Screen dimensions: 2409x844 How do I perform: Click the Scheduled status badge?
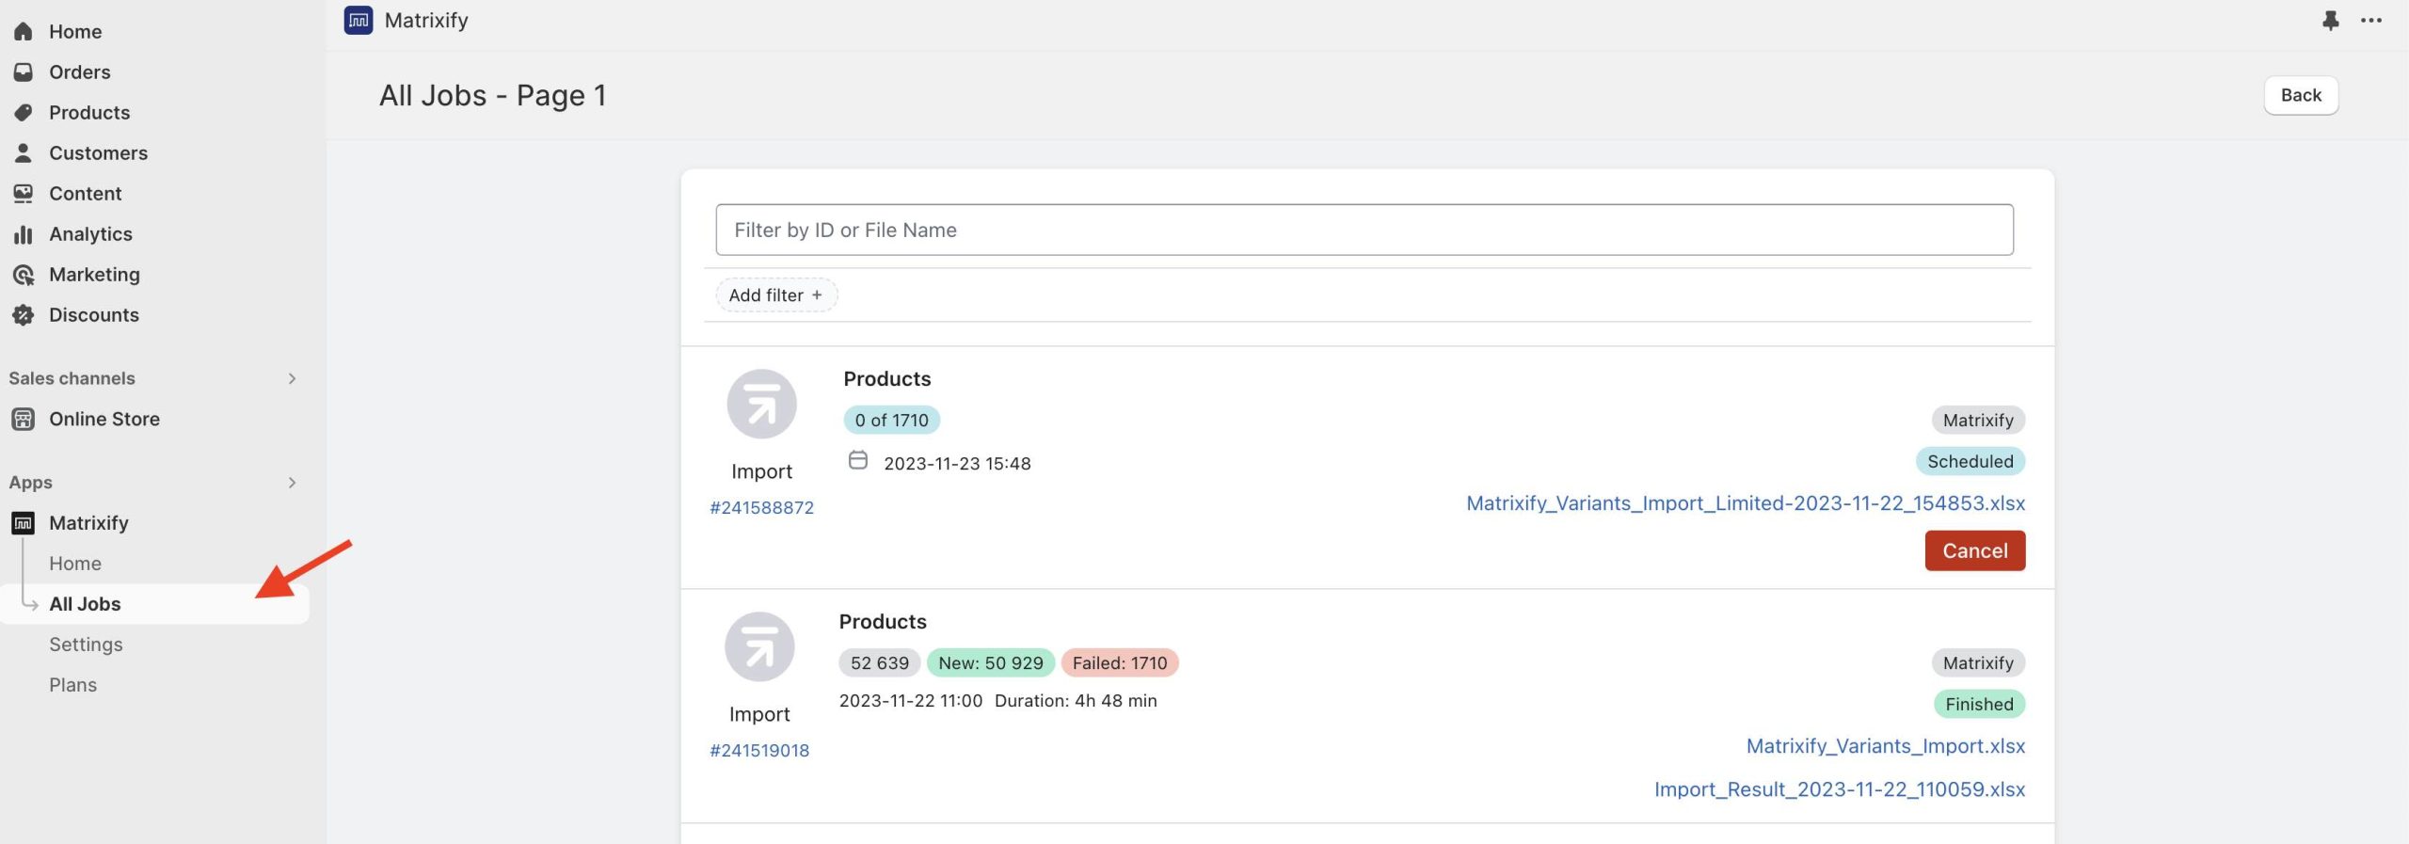(x=1970, y=461)
